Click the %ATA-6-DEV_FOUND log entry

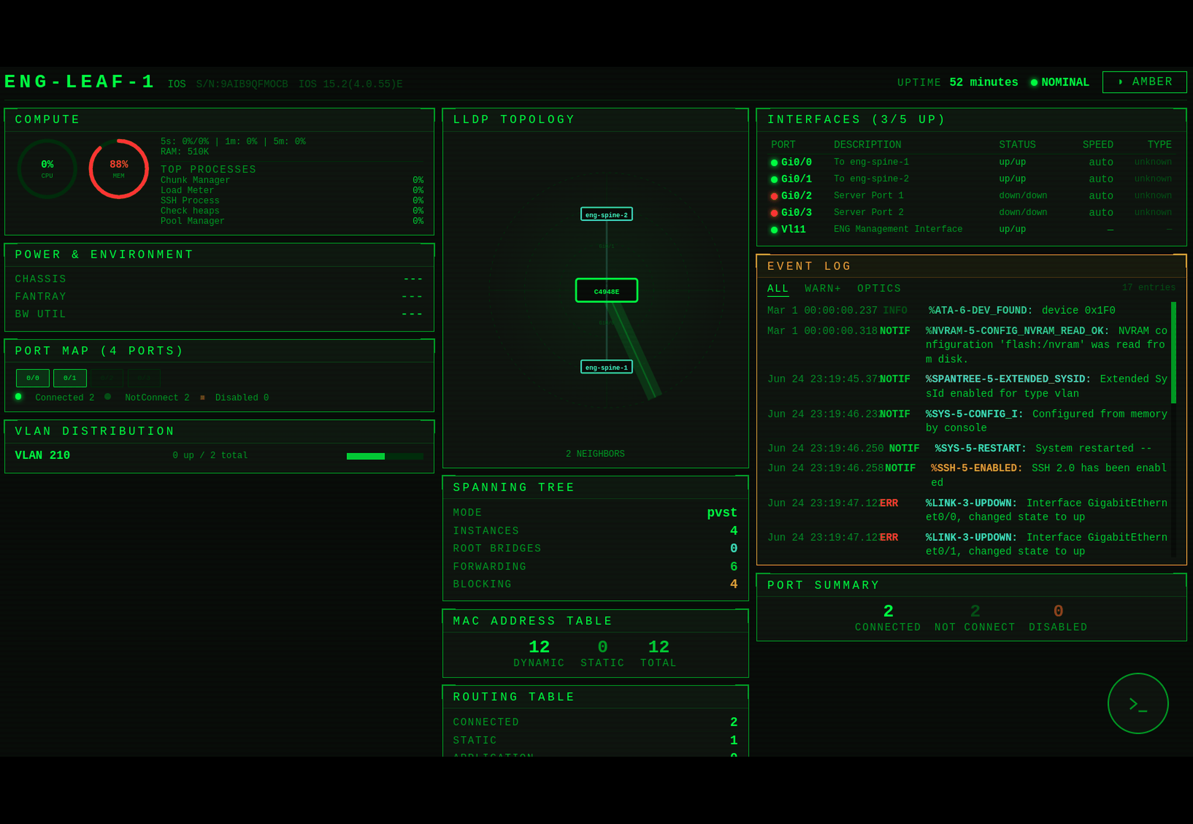967,310
